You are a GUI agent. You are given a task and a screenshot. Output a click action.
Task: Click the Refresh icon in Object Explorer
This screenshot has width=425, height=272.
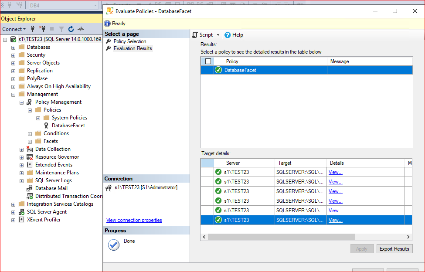pos(71,29)
